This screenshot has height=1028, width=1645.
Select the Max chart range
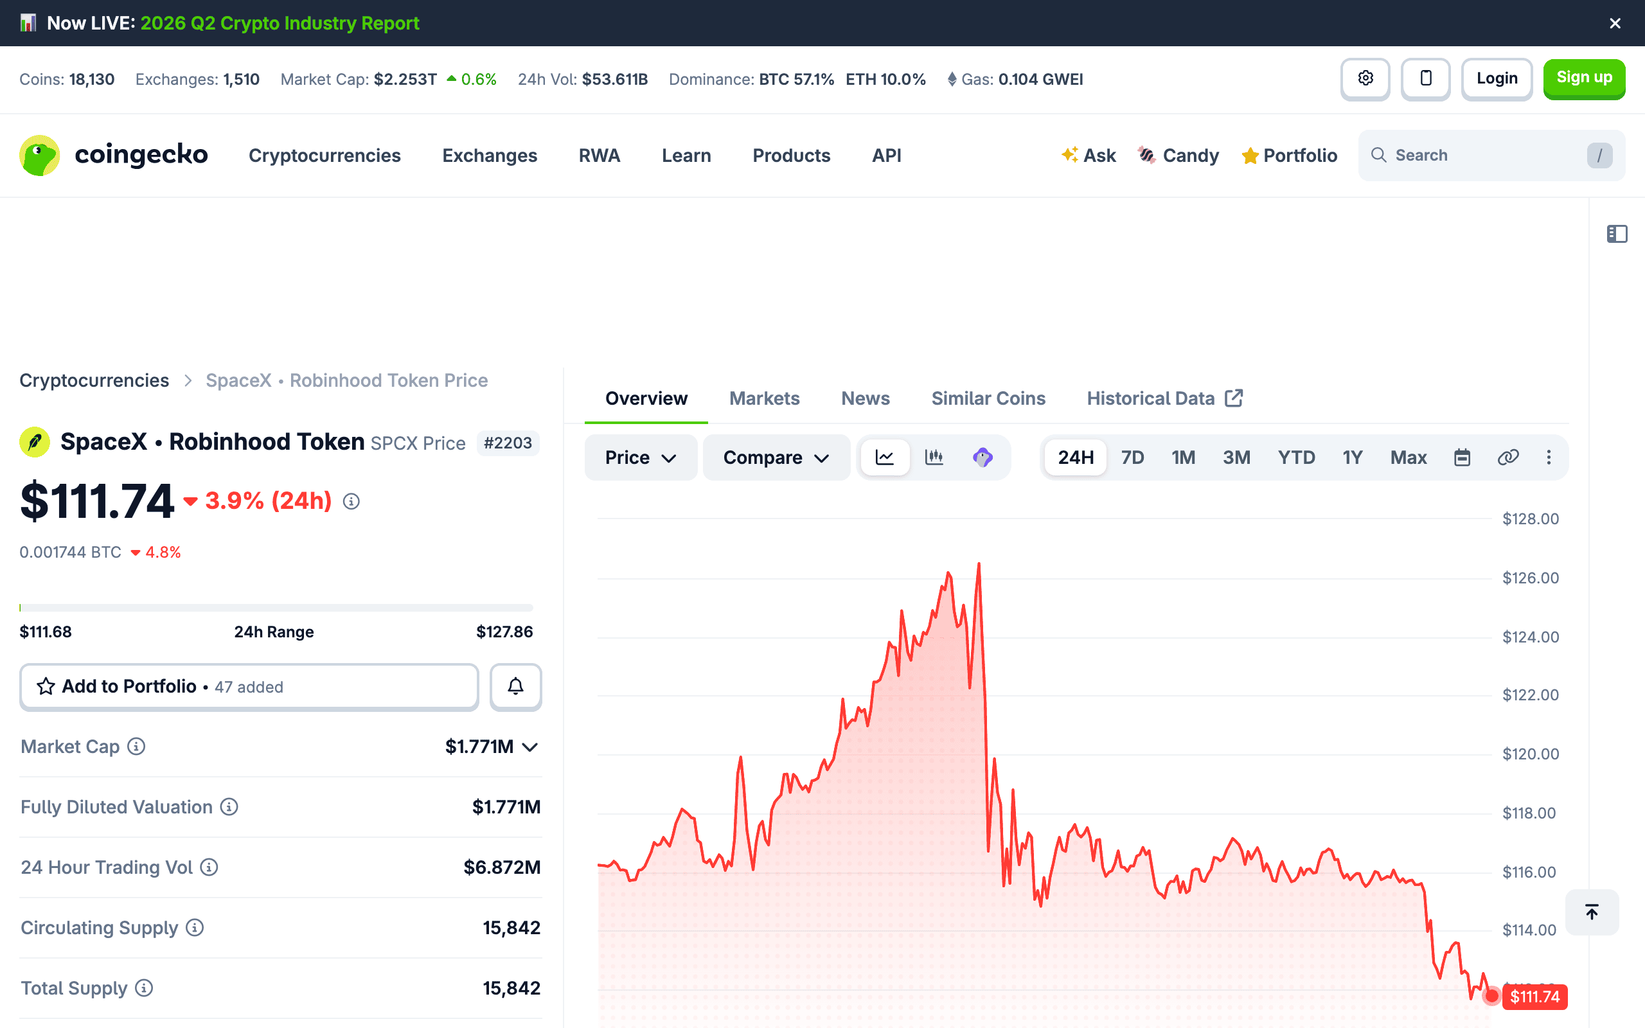[1409, 457]
